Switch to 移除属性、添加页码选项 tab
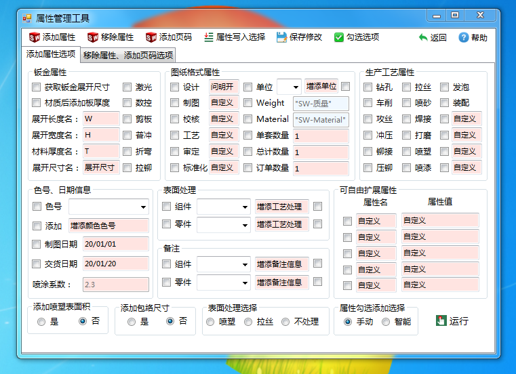Screen dimensions: 516x374 128,56
